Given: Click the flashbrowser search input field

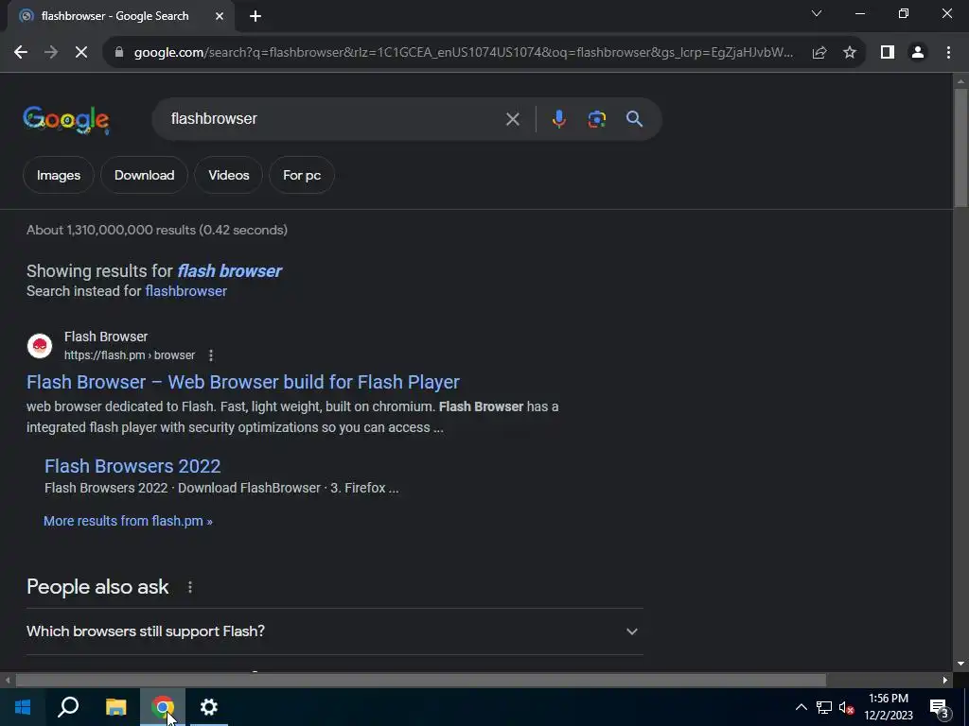Looking at the screenshot, I should click(x=334, y=119).
